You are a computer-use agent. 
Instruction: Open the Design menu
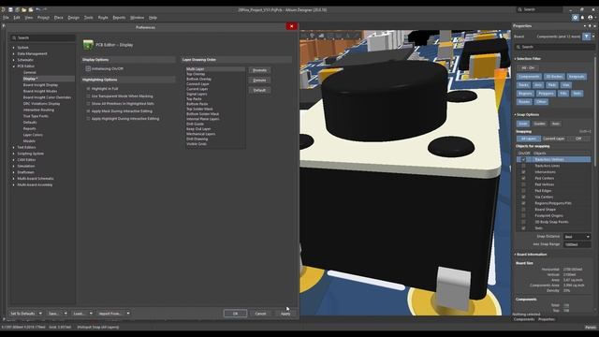(73, 18)
